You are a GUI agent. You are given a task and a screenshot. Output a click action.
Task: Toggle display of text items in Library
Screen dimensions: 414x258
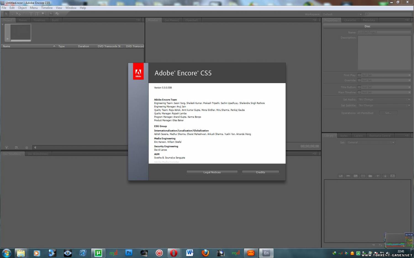(378, 176)
